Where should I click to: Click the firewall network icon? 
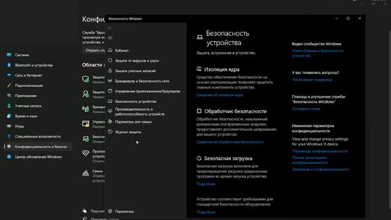[110, 81]
